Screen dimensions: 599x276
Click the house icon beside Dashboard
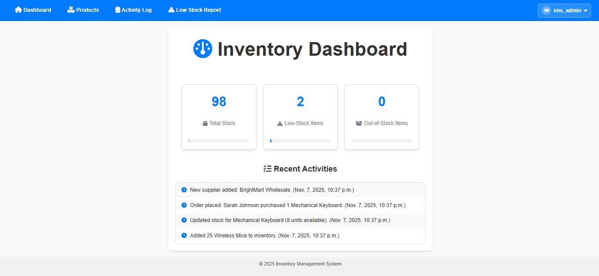(x=18, y=10)
